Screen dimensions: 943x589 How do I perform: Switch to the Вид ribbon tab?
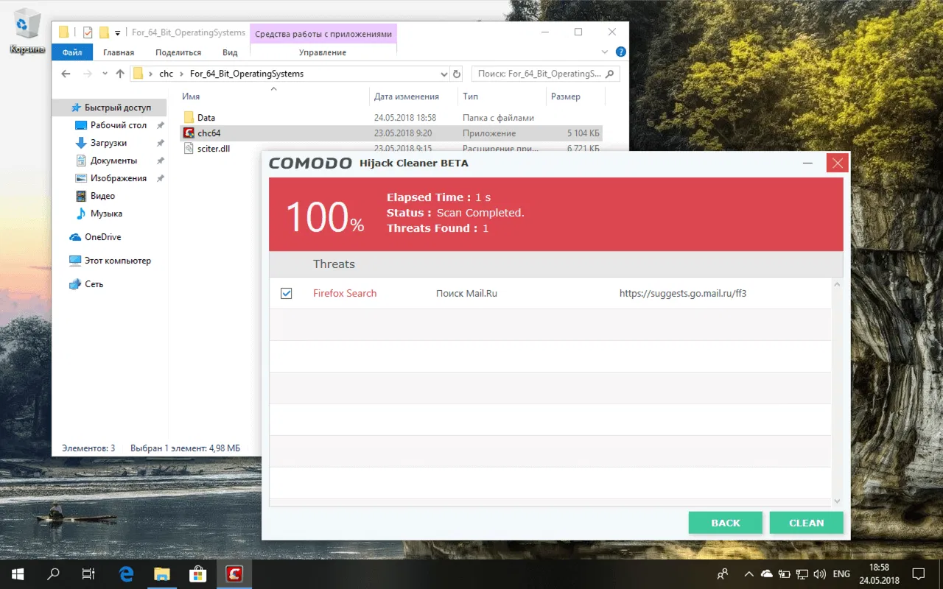(230, 52)
